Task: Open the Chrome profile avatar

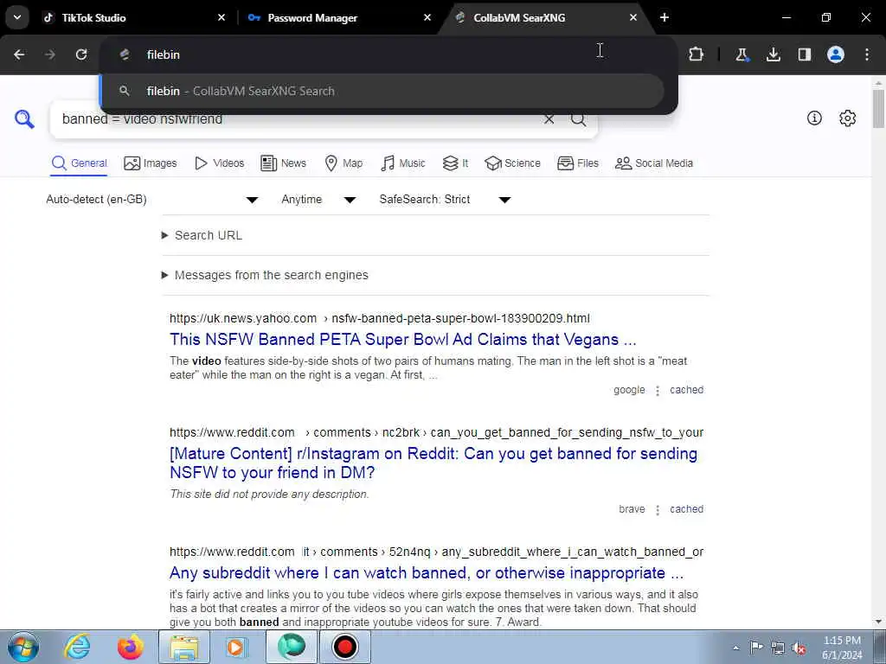Action: [836, 54]
